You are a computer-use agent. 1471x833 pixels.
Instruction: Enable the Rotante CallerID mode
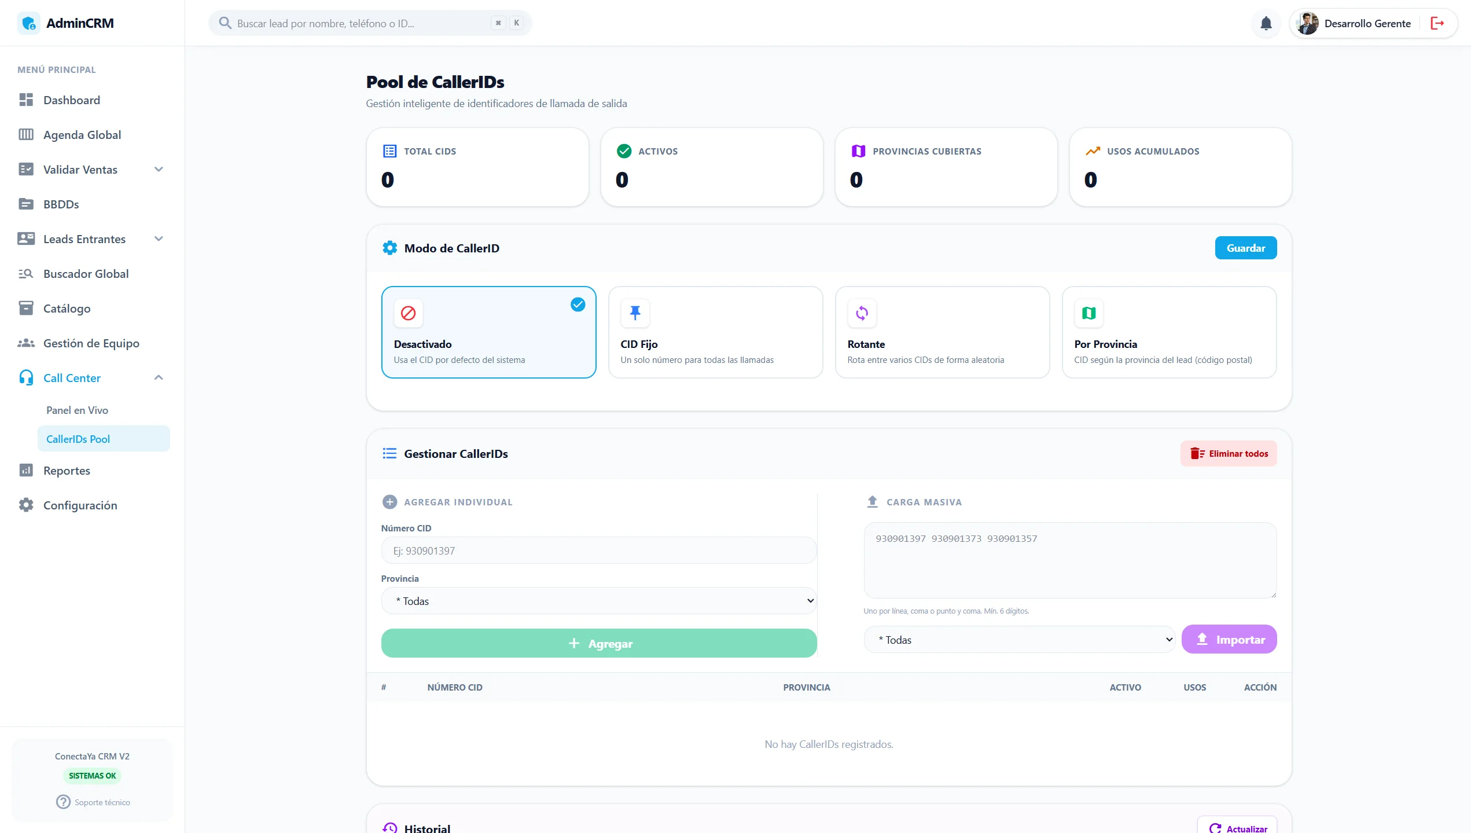click(x=942, y=333)
